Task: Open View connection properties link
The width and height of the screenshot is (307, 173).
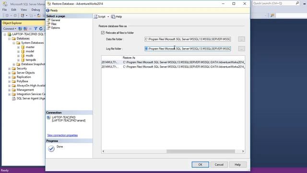Action: 62,136
